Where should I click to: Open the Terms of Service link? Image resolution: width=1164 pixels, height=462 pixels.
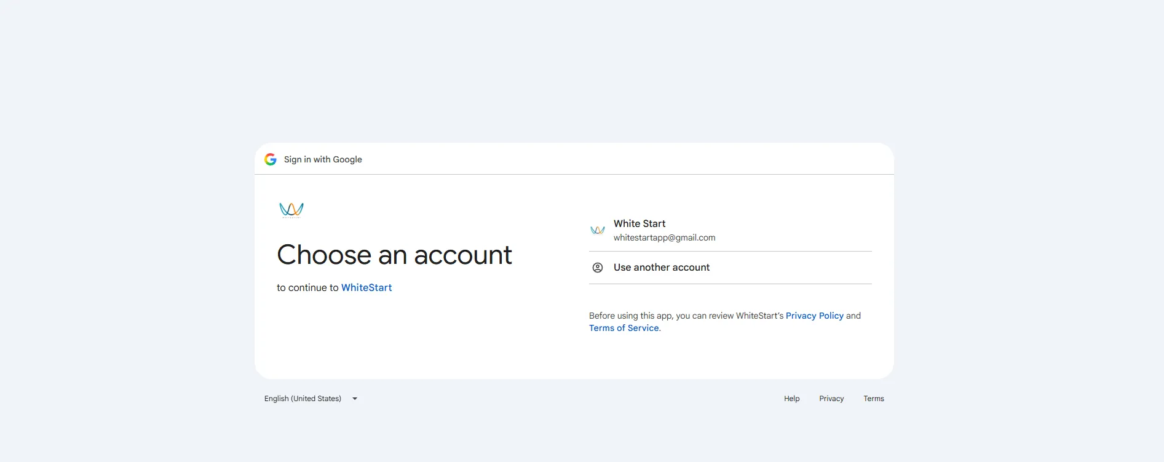click(624, 328)
